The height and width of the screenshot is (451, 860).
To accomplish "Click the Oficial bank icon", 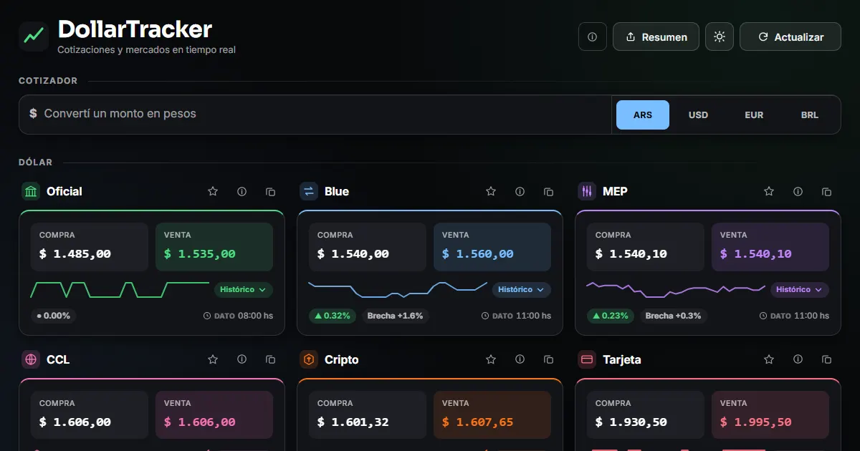I will (x=31, y=191).
